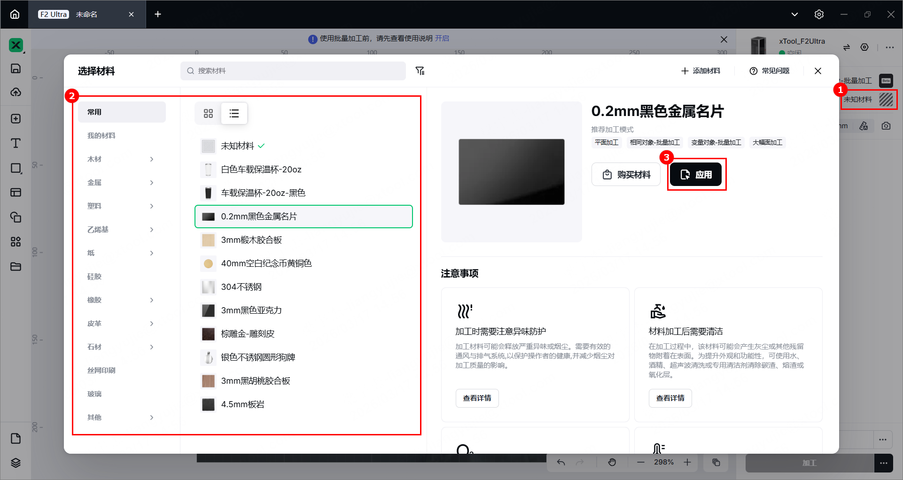Screen dimensions: 903x480
Task: Open the 常用 (common) materials tab
Action: tap(122, 112)
